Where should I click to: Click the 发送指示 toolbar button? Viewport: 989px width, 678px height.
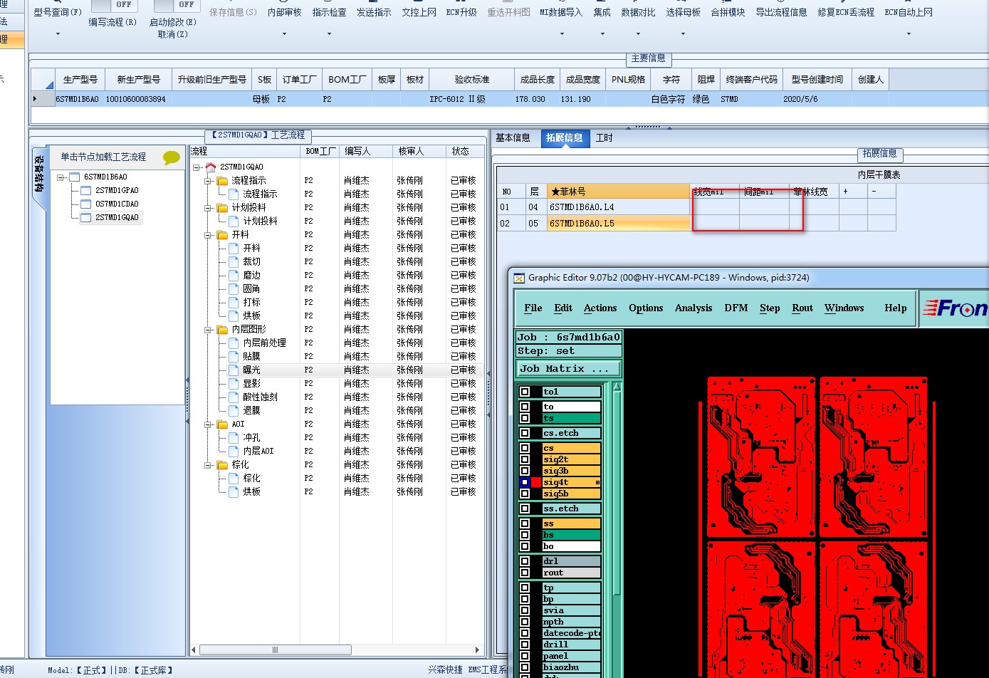[374, 12]
